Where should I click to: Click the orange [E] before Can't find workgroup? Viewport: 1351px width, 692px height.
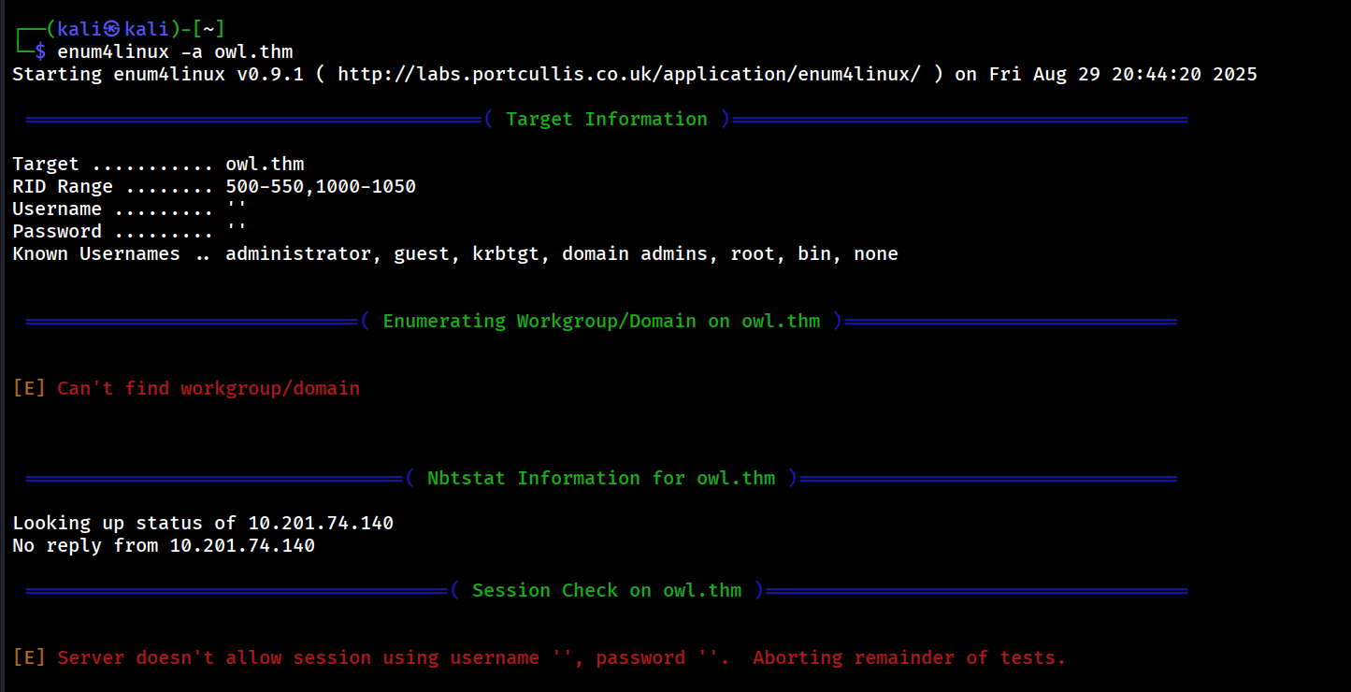coord(28,388)
